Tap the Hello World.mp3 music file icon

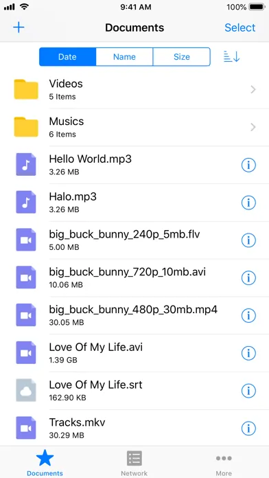click(x=26, y=165)
